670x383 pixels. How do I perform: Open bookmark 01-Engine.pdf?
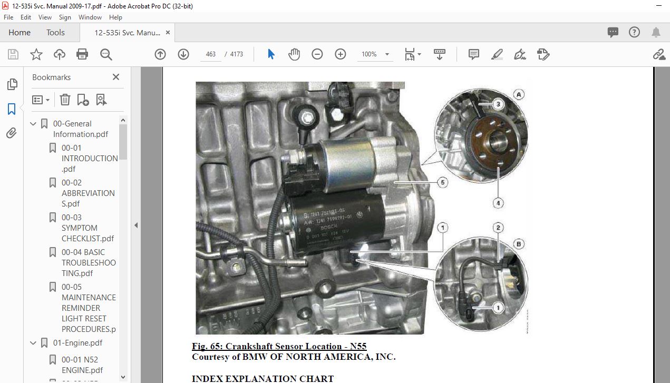coord(78,343)
